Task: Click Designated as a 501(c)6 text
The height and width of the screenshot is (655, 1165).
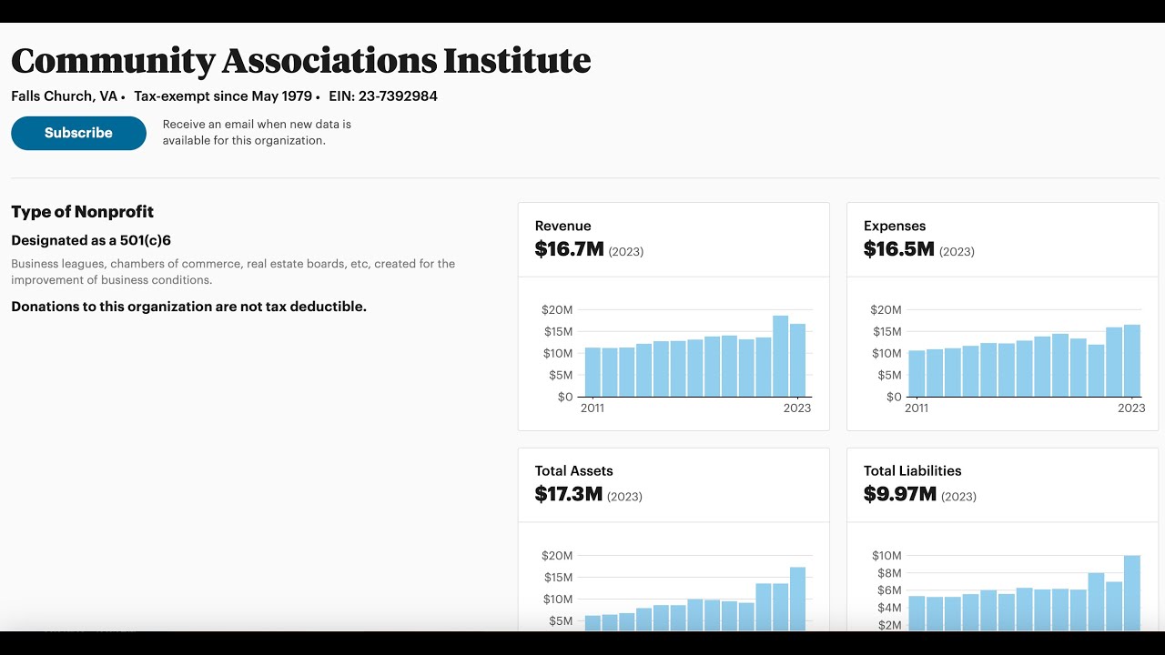Action: pos(91,240)
